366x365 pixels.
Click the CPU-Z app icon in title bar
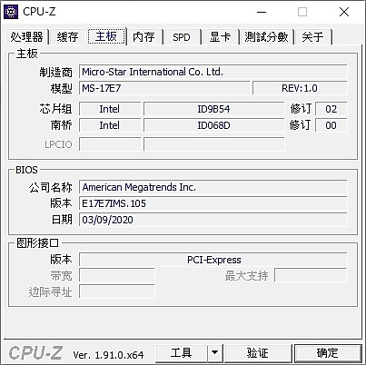click(x=11, y=12)
